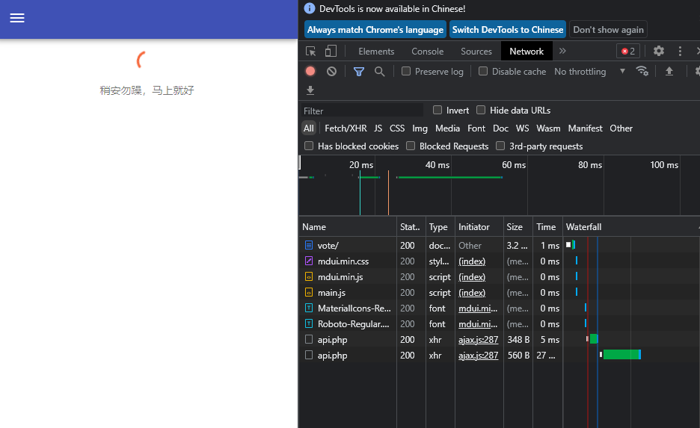Image resolution: width=700 pixels, height=428 pixels.
Task: Open the three-dot customize DevTools menu
Action: click(680, 52)
